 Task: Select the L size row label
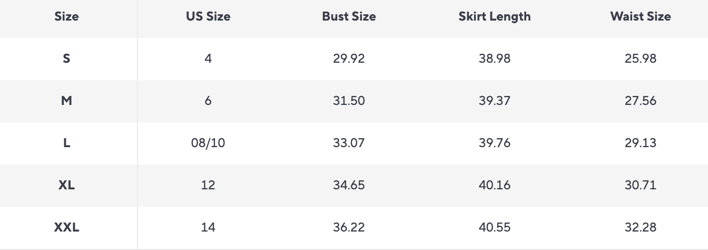coord(66,143)
